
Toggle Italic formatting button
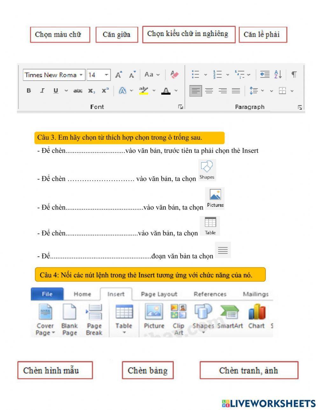tap(42, 91)
